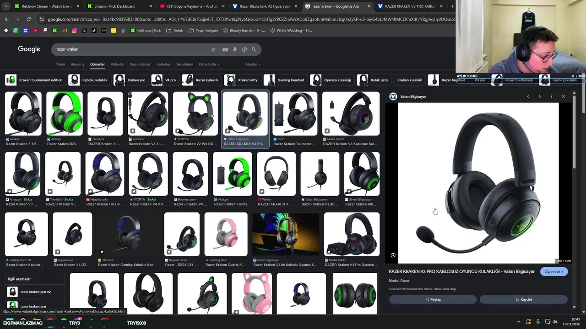Submit the search with the magnifier
Screen dimensions: 586x329
pos(254,49)
